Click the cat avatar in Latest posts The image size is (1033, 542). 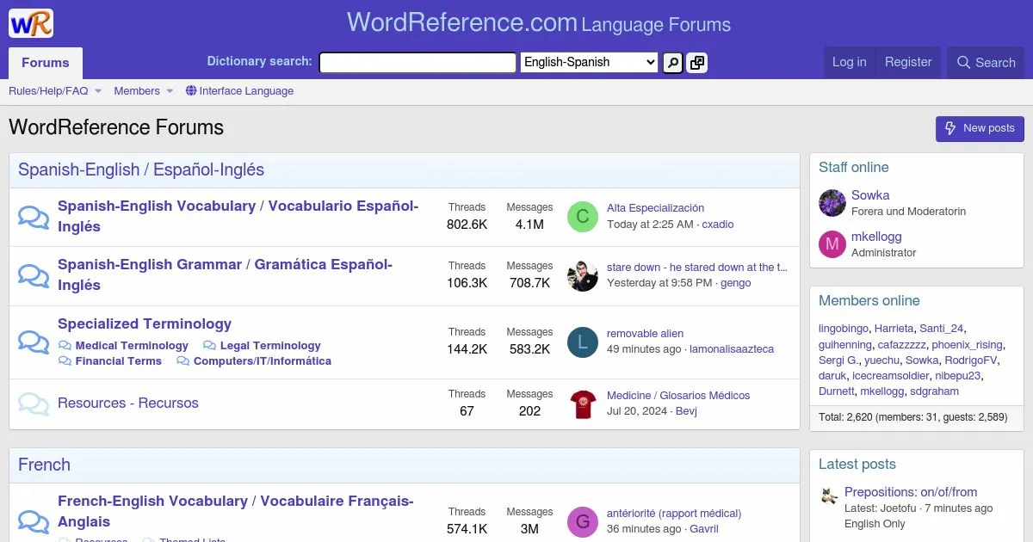pos(829,496)
